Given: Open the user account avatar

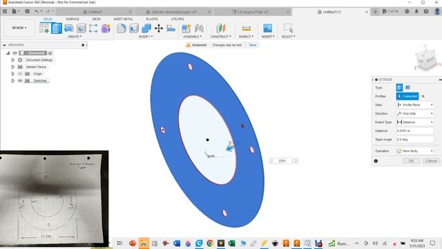Looking at the screenshot, I should [x=437, y=11].
